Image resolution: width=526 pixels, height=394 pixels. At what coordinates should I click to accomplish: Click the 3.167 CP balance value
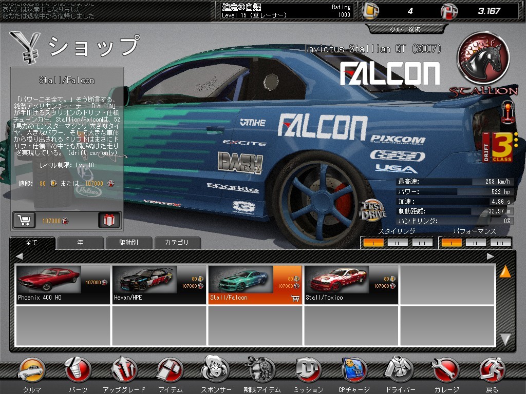pos(489,11)
